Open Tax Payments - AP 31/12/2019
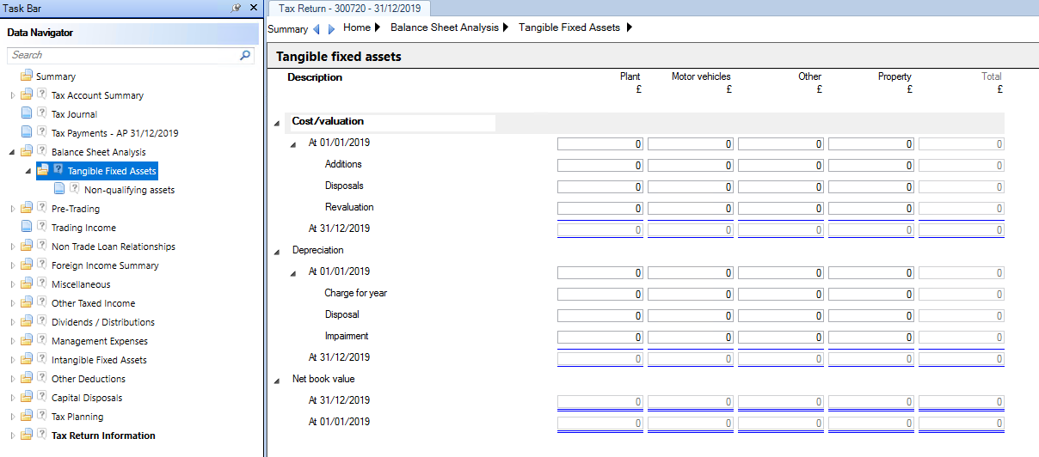The width and height of the screenshot is (1039, 457). click(115, 133)
